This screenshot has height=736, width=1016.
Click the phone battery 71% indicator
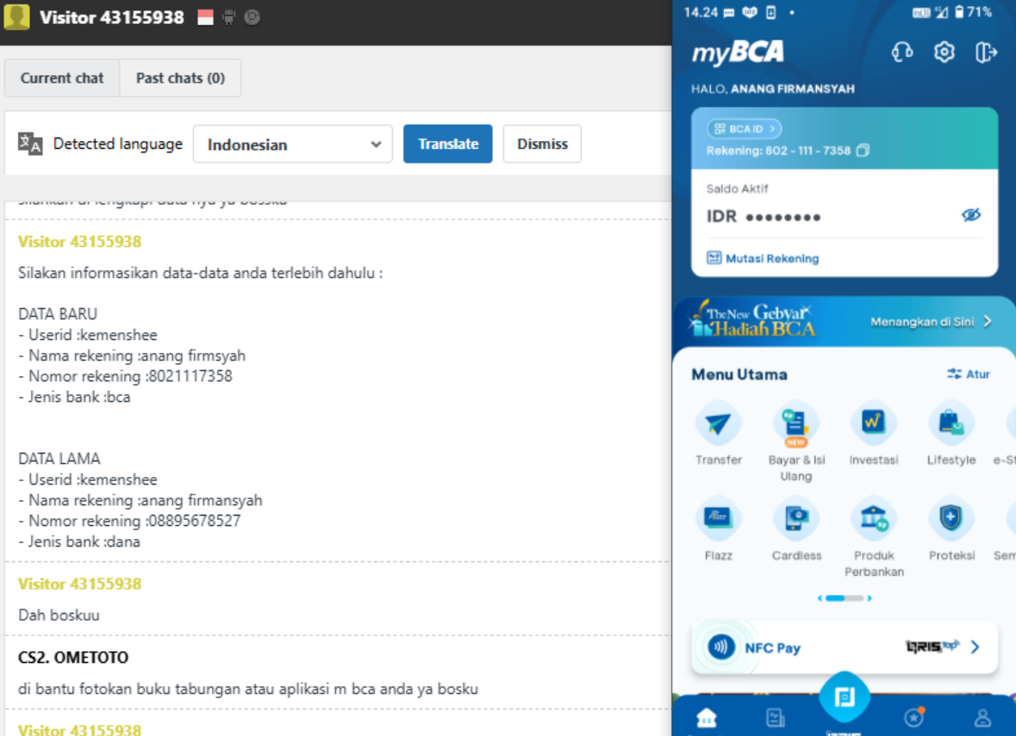click(974, 12)
